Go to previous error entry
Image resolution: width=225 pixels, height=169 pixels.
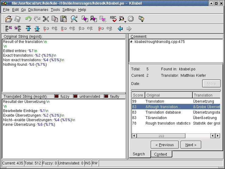pos(101,29)
